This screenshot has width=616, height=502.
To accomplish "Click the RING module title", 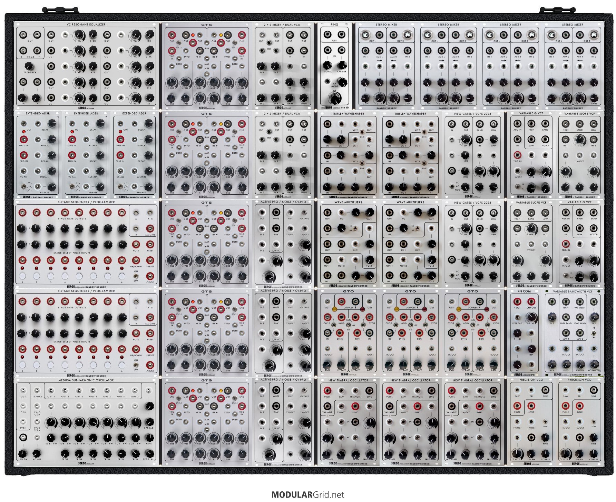I will tap(334, 24).
